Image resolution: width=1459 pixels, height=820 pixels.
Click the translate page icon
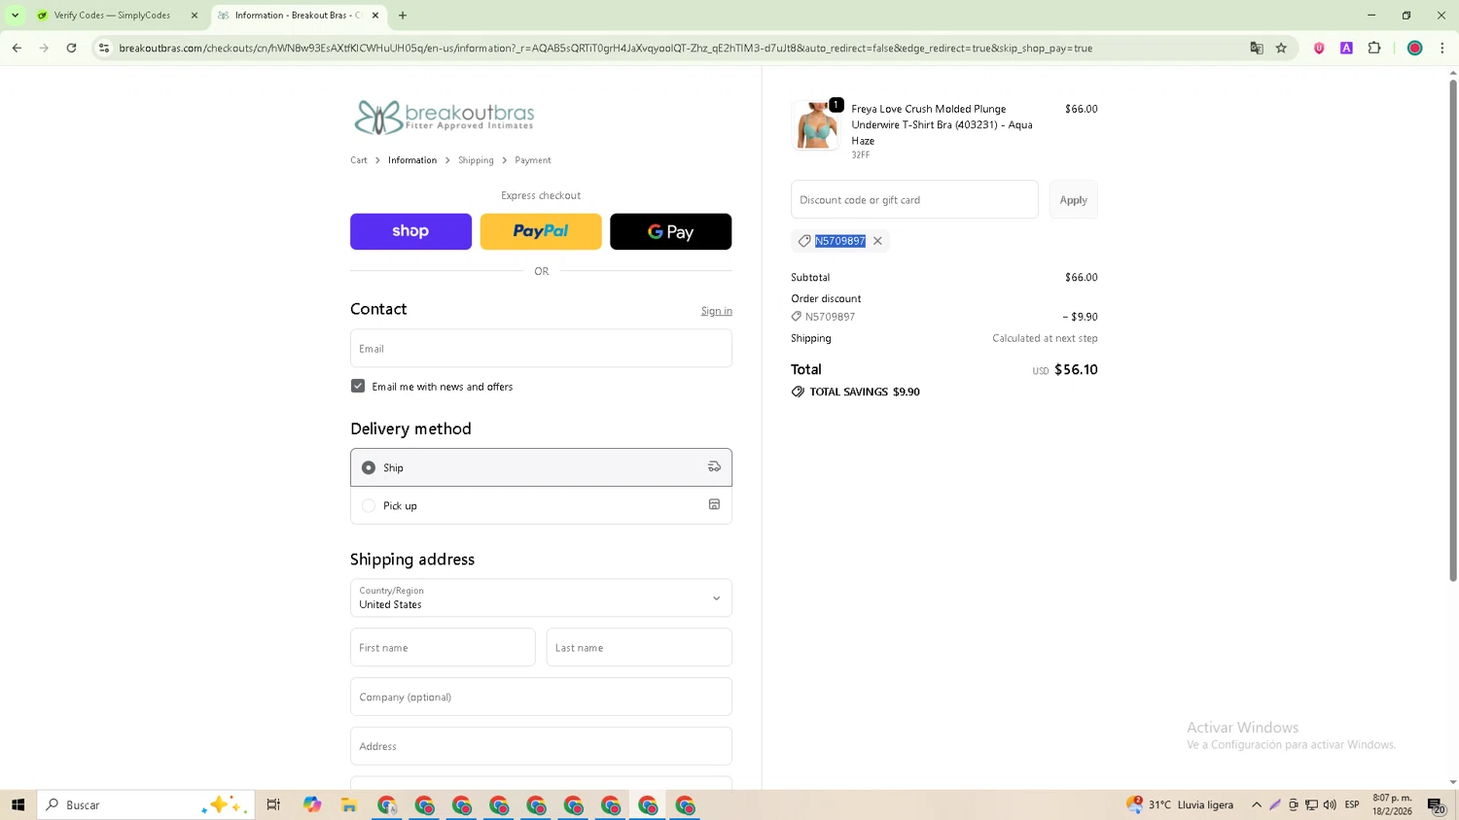pos(1256,48)
